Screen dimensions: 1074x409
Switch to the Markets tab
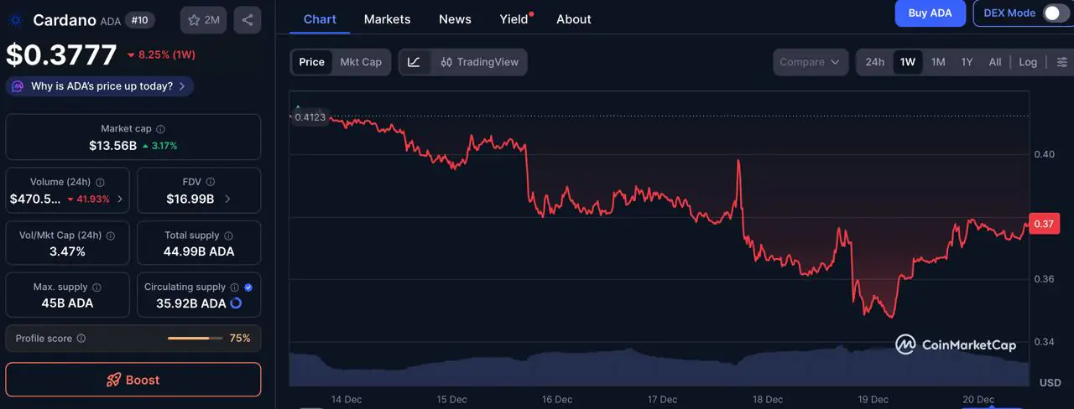pyautogui.click(x=387, y=18)
